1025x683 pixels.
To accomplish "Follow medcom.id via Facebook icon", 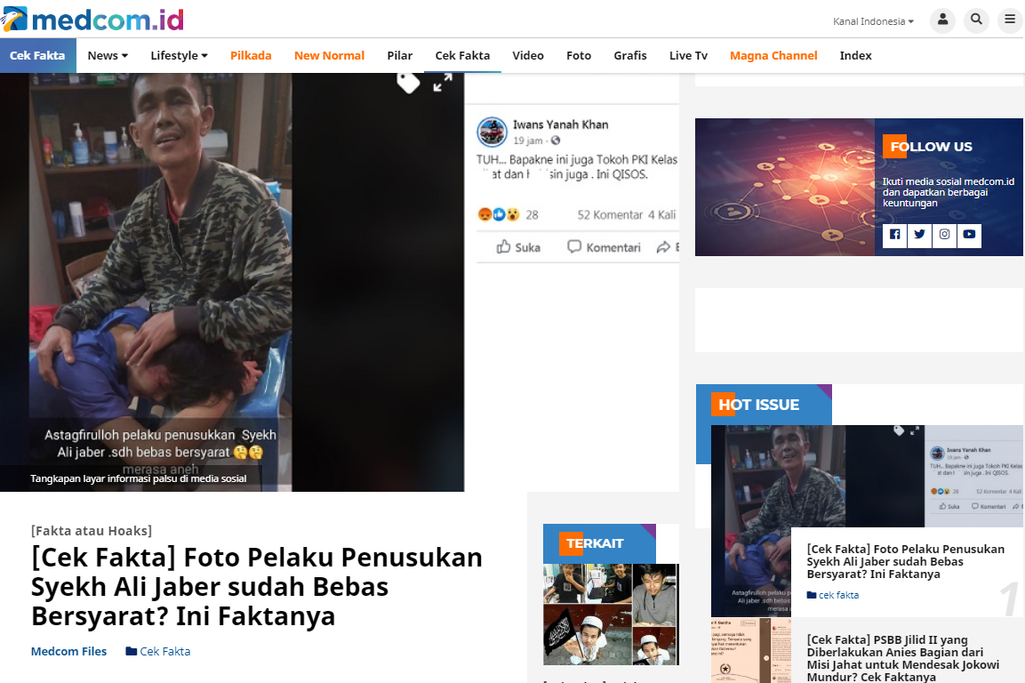I will 895,234.
